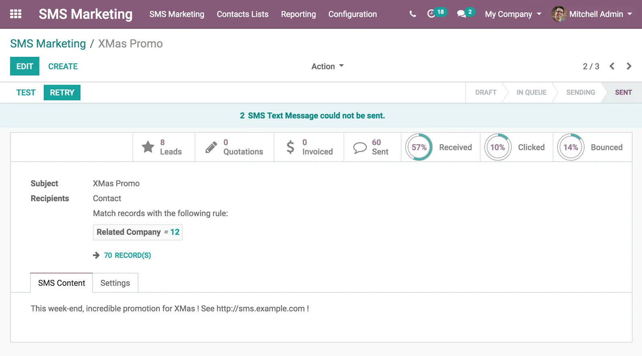
Task: Open the apps grid menu icon
Action: [x=16, y=14]
